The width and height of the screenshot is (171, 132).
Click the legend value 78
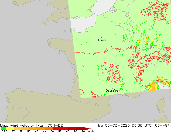(83, 131)
